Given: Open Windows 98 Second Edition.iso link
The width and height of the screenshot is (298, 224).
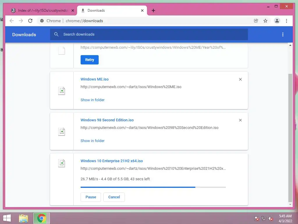Looking at the screenshot, I should pyautogui.click(x=107, y=120).
